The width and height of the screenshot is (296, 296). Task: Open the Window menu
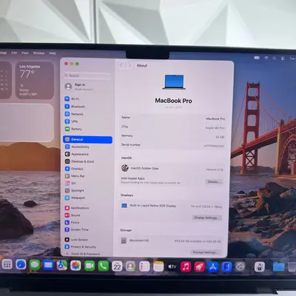click(x=38, y=53)
